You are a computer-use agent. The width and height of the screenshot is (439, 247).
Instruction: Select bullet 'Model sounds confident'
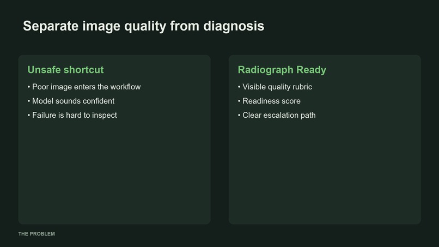[71, 101]
